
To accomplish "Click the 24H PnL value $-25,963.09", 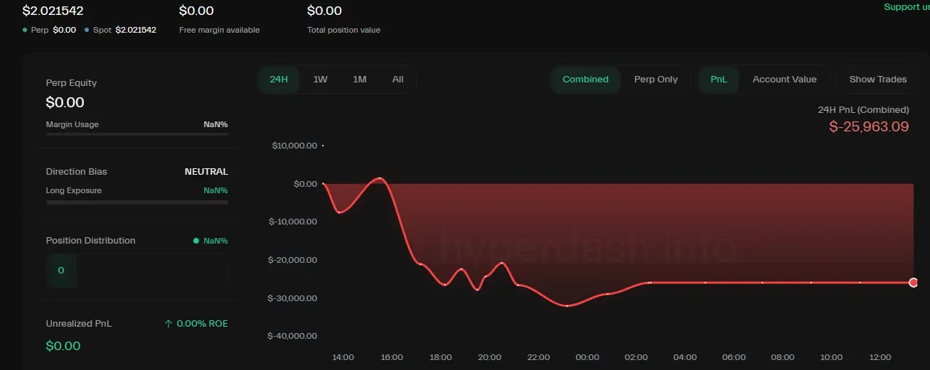I will (x=869, y=127).
